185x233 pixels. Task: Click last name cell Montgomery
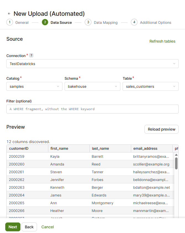point(110,203)
